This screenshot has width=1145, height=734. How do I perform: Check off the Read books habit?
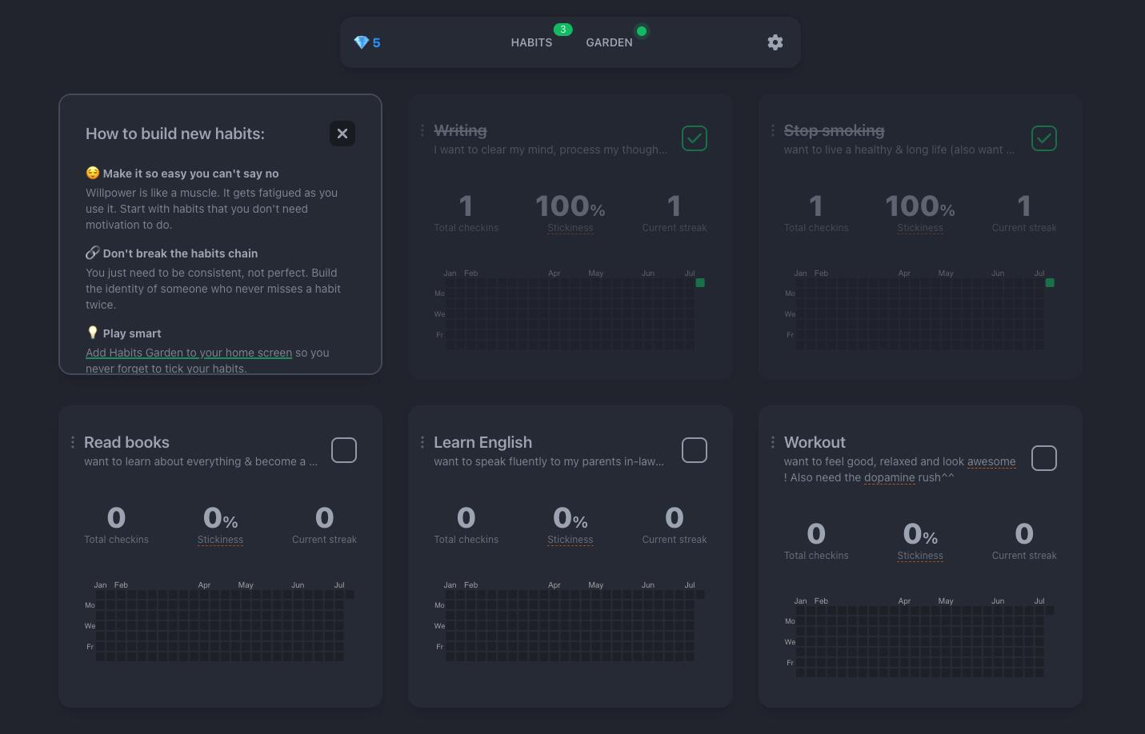pos(344,450)
